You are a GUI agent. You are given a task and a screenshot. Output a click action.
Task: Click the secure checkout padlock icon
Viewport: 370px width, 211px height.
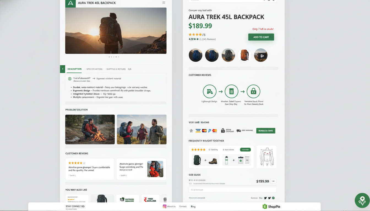[x=222, y=131]
